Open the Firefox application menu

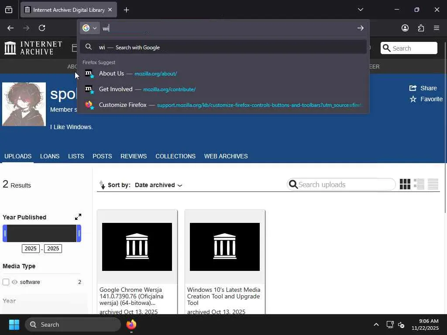(437, 28)
